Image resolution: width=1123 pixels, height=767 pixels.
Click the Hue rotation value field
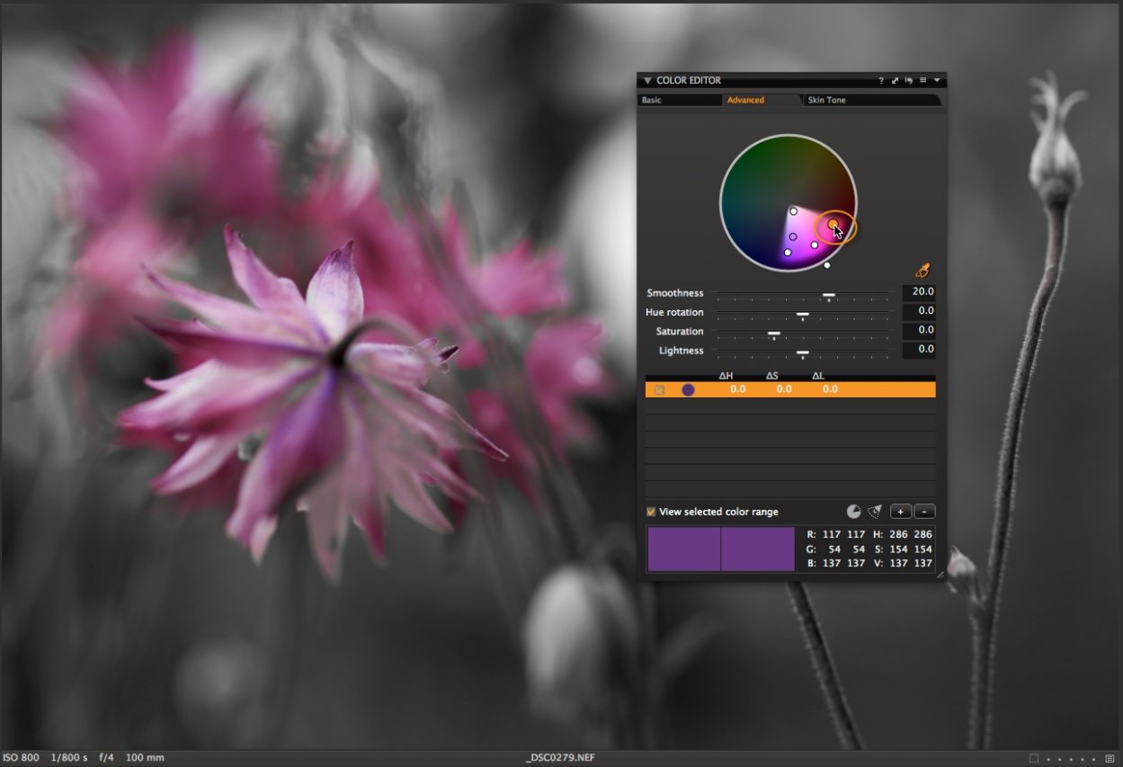919,311
